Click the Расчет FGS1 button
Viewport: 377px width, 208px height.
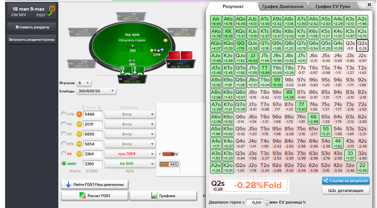click(x=94, y=196)
